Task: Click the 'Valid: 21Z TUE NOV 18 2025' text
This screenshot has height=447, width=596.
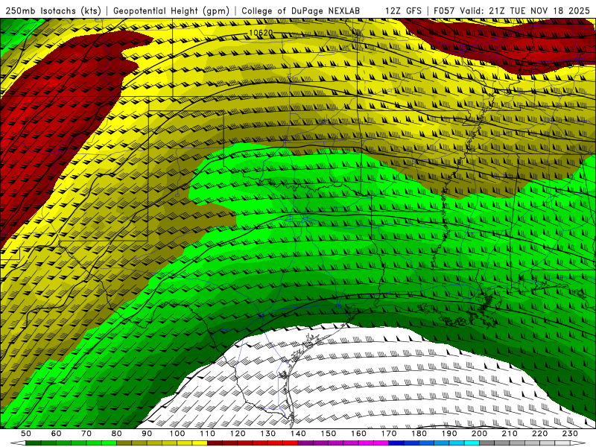Action: [524, 10]
